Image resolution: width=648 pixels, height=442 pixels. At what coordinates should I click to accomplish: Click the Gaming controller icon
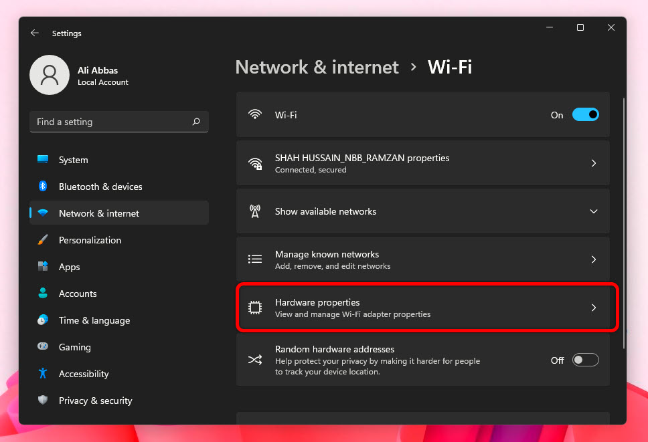tap(43, 346)
